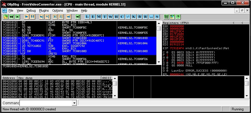Open the View menu

coord(20,10)
